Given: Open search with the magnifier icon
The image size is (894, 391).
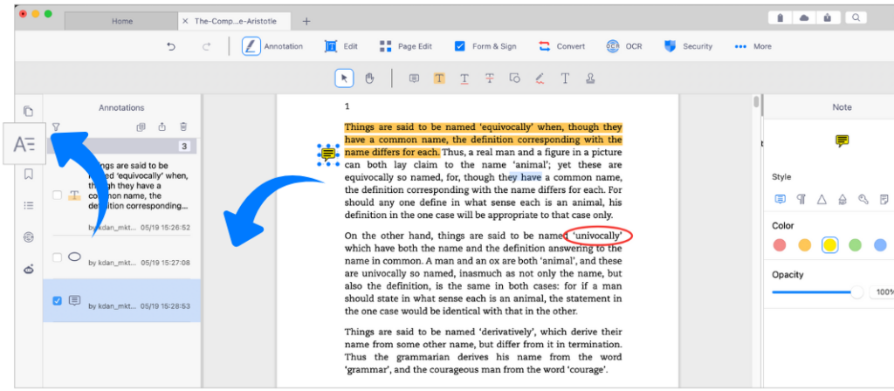Looking at the screenshot, I should point(856,17).
